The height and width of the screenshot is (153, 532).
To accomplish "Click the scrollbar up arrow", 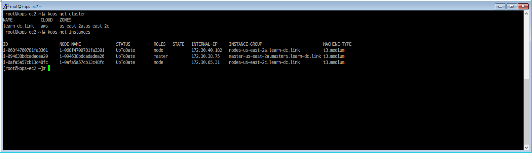I will pyautogui.click(x=526, y=13).
